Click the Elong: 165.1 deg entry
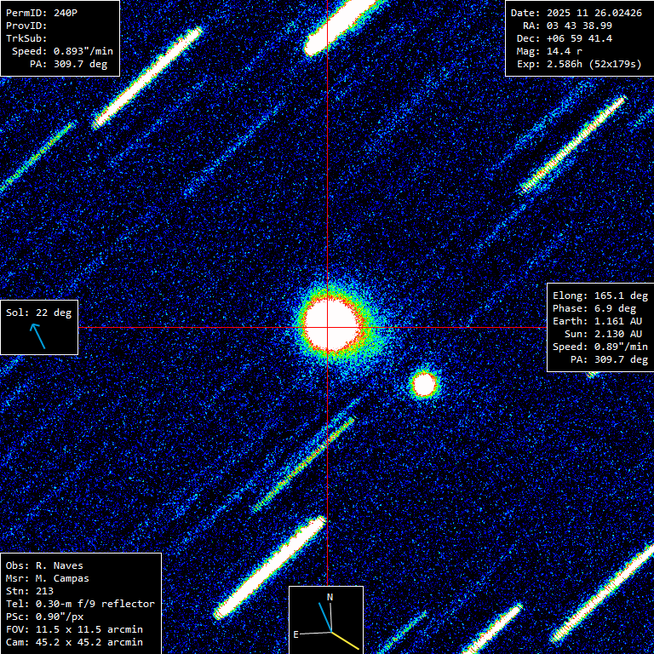The height and width of the screenshot is (654, 654). (599, 295)
